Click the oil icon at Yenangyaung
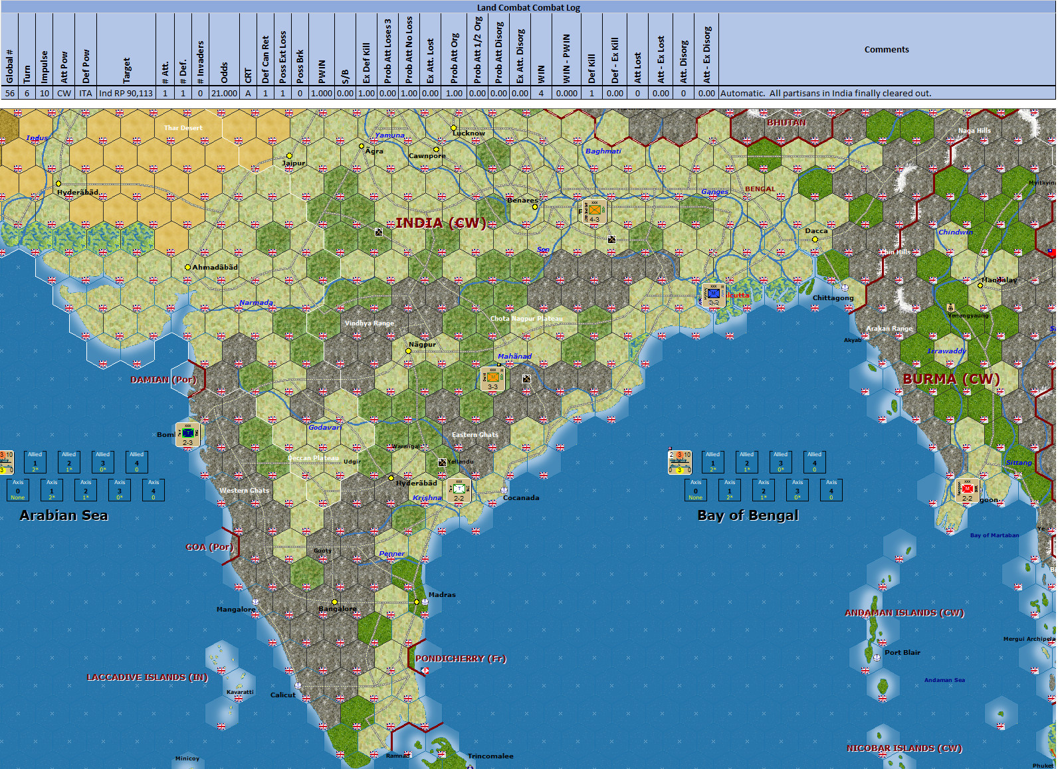The width and height of the screenshot is (1058, 769). [950, 307]
